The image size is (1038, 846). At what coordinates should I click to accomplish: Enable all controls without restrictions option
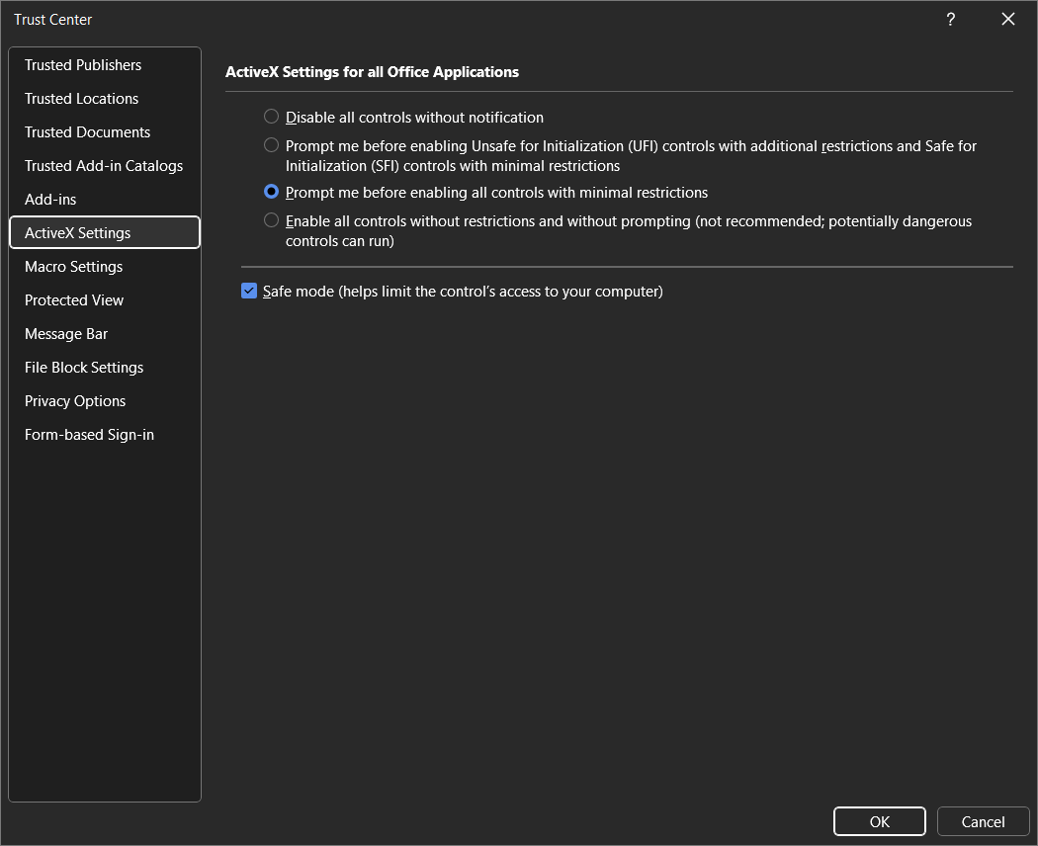tap(271, 220)
